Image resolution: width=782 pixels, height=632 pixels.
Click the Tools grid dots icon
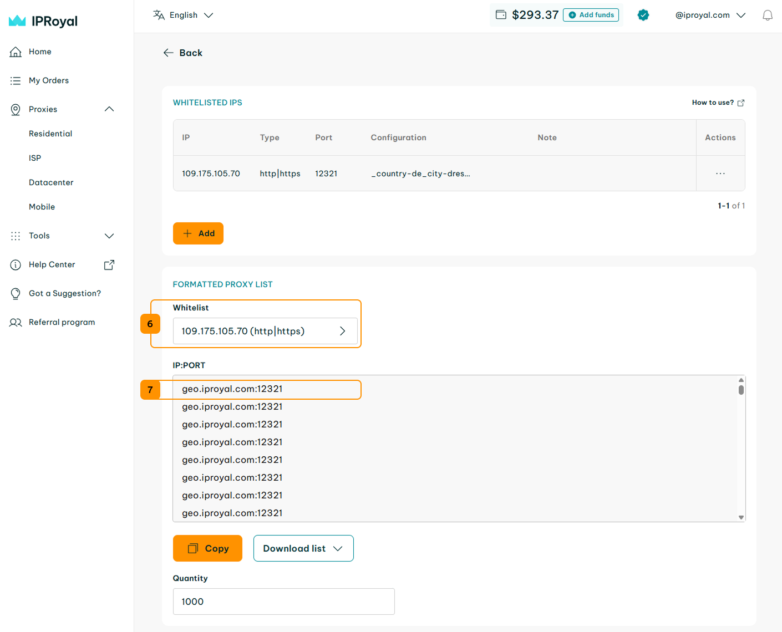(16, 236)
